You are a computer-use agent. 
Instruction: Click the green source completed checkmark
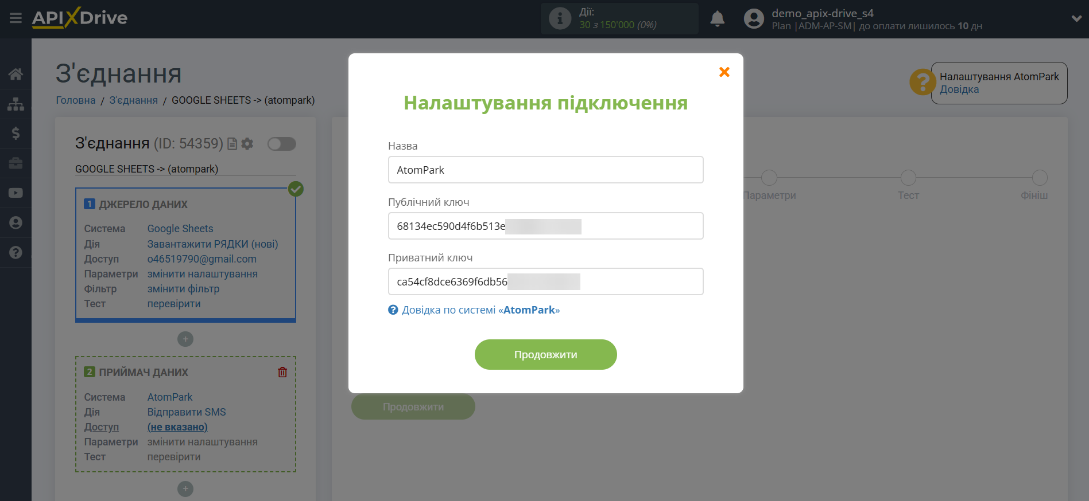click(x=296, y=189)
